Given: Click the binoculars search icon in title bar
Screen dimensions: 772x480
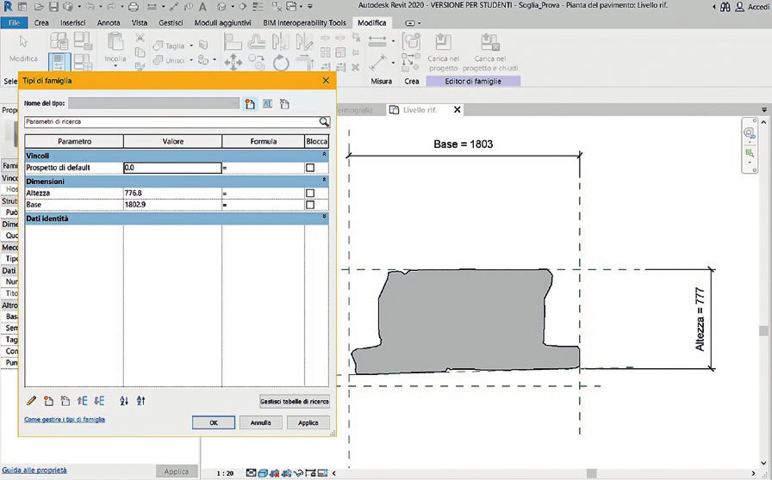Looking at the screenshot, I should 725,7.
